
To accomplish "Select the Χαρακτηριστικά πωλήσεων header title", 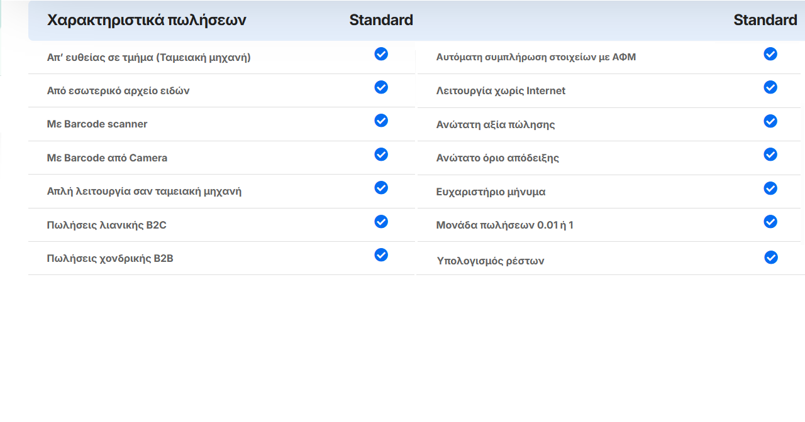I will (x=147, y=20).
